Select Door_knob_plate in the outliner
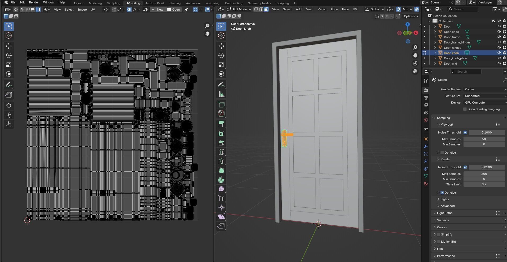Image resolution: width=507 pixels, height=262 pixels. click(x=455, y=58)
